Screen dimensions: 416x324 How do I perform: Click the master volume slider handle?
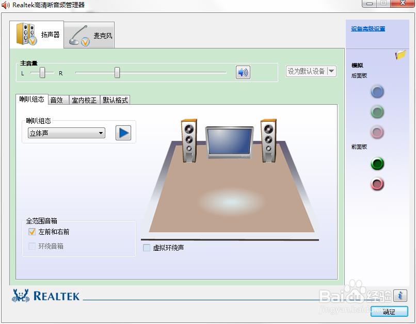pos(117,72)
